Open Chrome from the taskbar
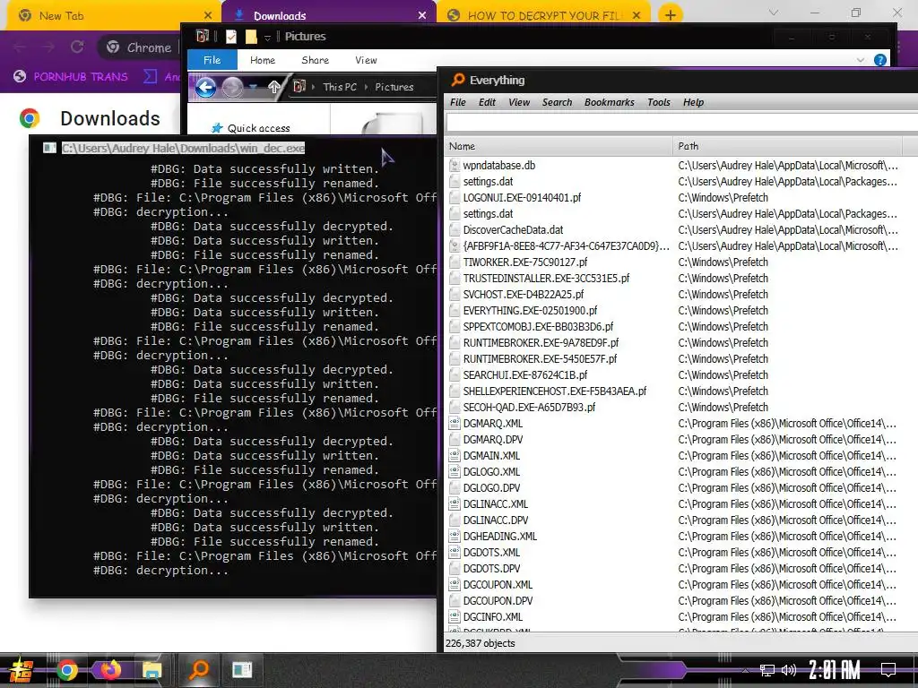 pos(66,670)
